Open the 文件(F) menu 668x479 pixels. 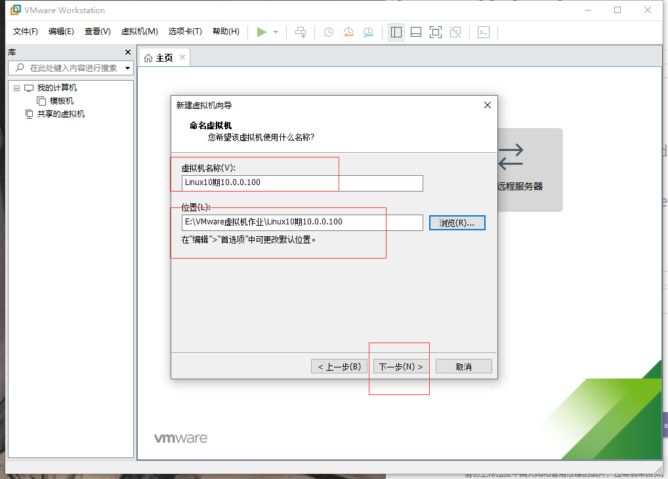[25, 31]
